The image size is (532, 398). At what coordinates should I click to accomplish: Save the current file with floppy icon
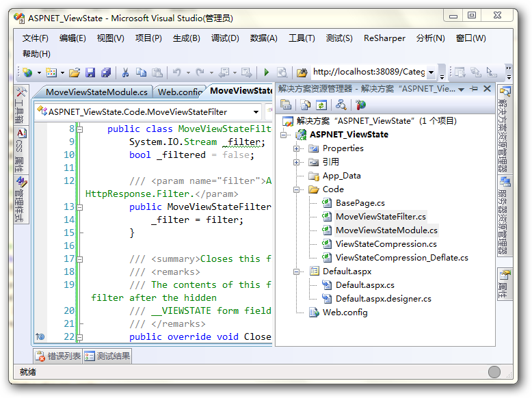point(90,72)
